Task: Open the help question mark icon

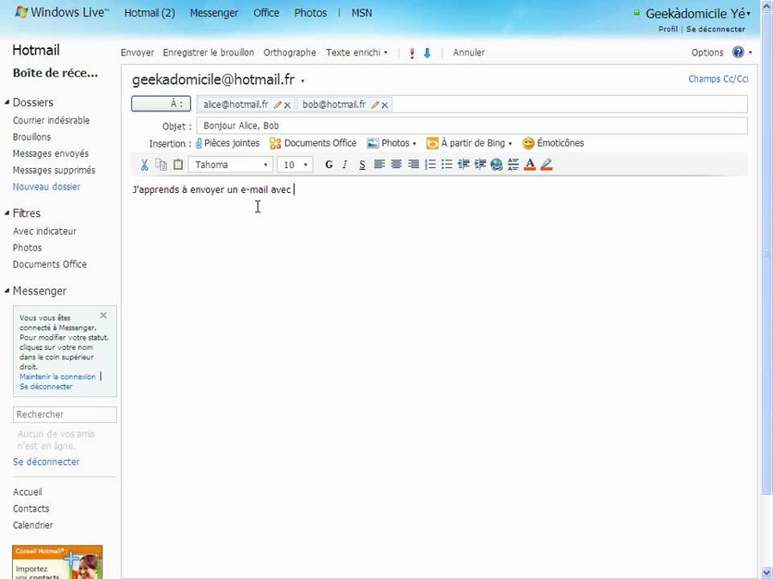Action: [738, 52]
